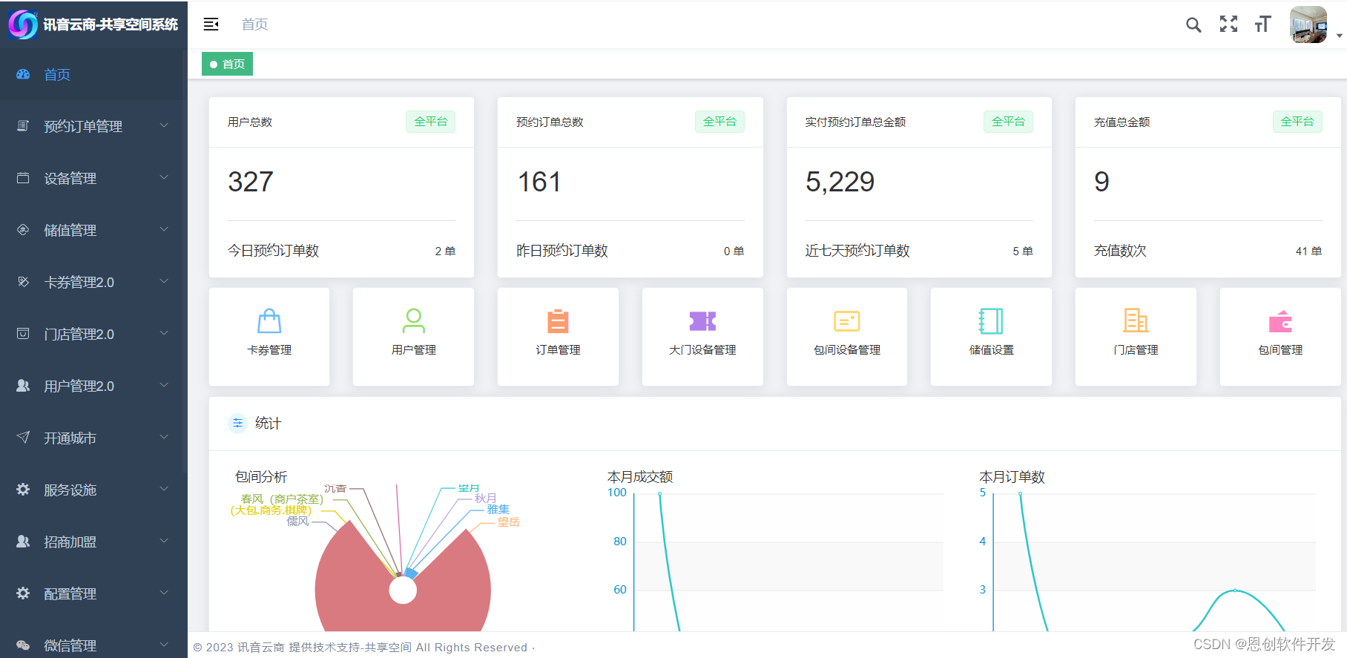Expand chevron beside 配置管理

[164, 593]
